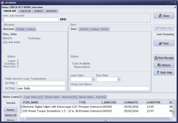
Task: Click the barcode scan icon
Action: (63, 19)
